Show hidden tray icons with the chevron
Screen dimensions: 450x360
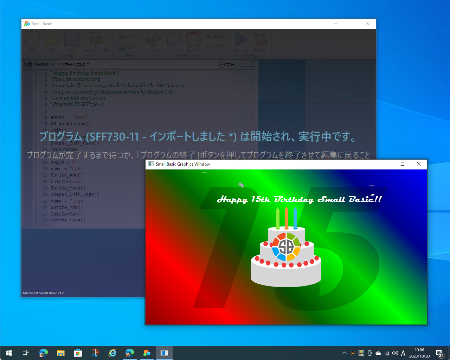point(344,353)
